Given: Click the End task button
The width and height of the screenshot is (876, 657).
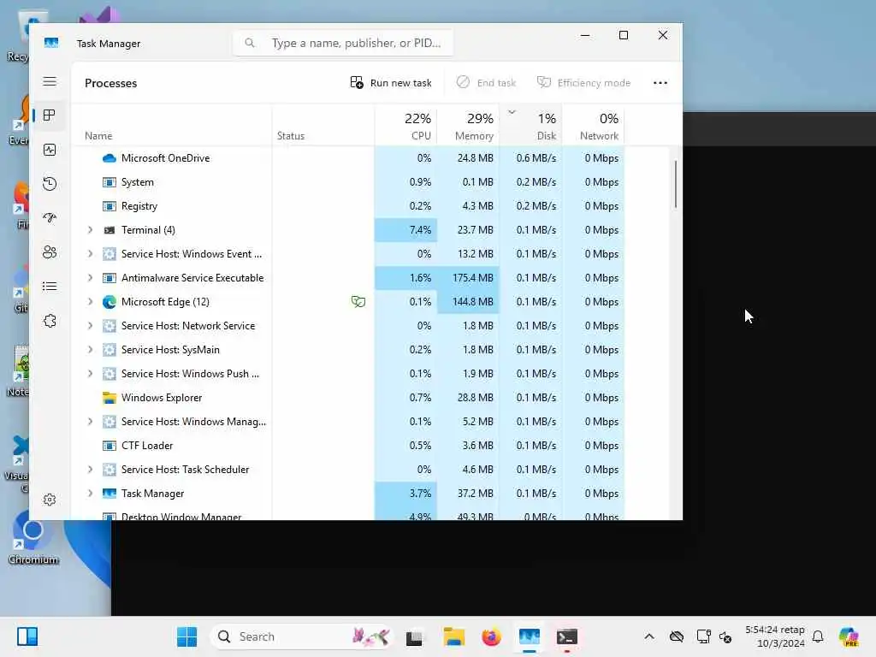Looking at the screenshot, I should (x=486, y=83).
